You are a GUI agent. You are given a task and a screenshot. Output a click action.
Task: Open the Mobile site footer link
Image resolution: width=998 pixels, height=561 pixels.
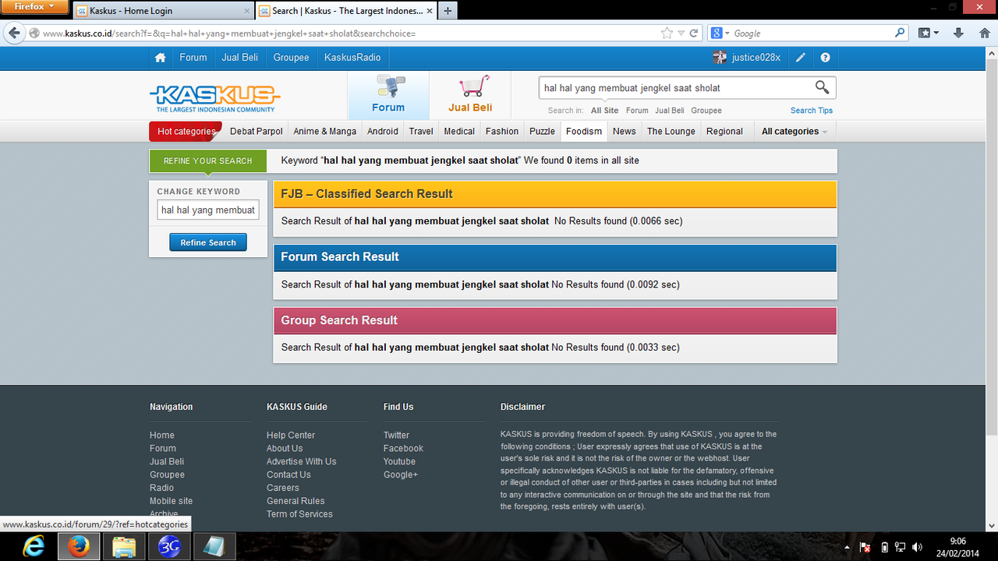pos(171,501)
